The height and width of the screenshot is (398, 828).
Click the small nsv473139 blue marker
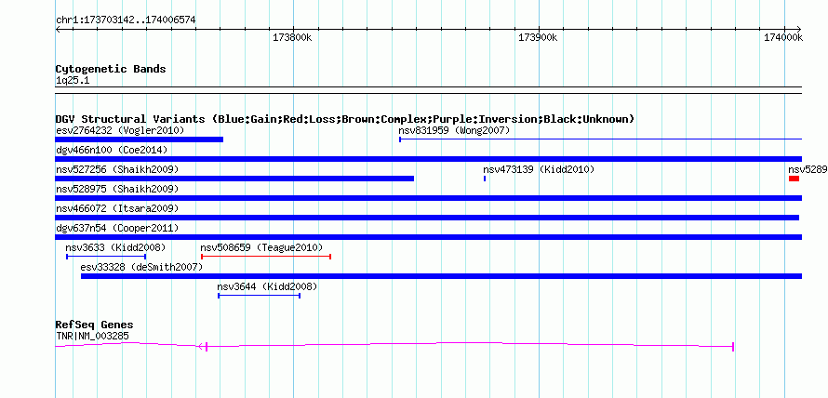pos(485,179)
